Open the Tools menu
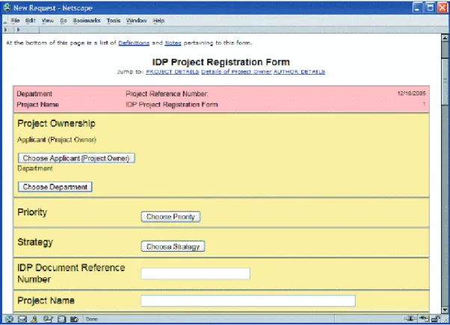 114,20
